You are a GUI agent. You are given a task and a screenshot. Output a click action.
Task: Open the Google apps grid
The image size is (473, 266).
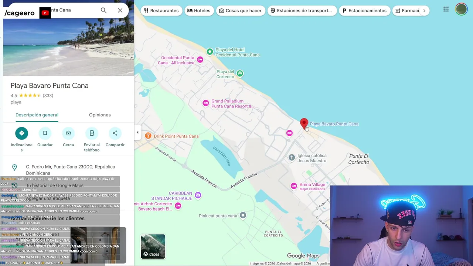pos(446,9)
